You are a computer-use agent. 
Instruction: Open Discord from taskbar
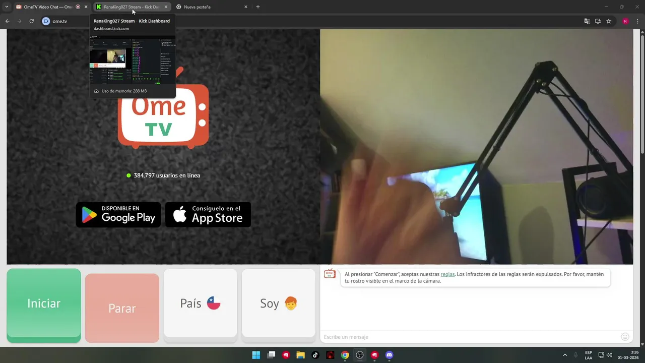(389, 355)
